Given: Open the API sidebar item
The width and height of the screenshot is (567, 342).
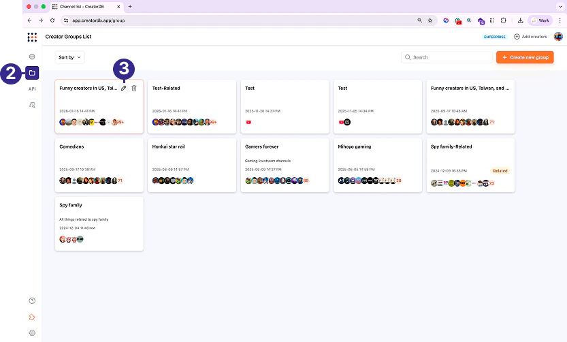Looking at the screenshot, I should (x=32, y=89).
